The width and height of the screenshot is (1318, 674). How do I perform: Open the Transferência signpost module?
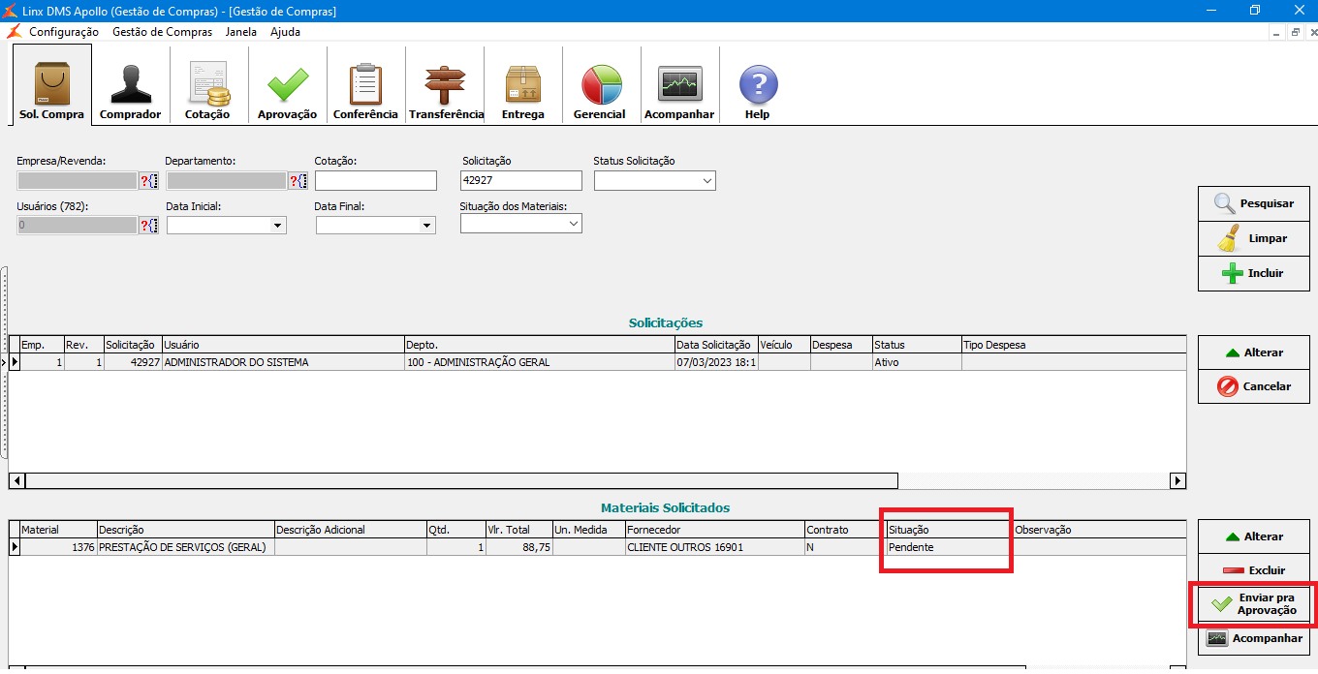[x=446, y=85]
